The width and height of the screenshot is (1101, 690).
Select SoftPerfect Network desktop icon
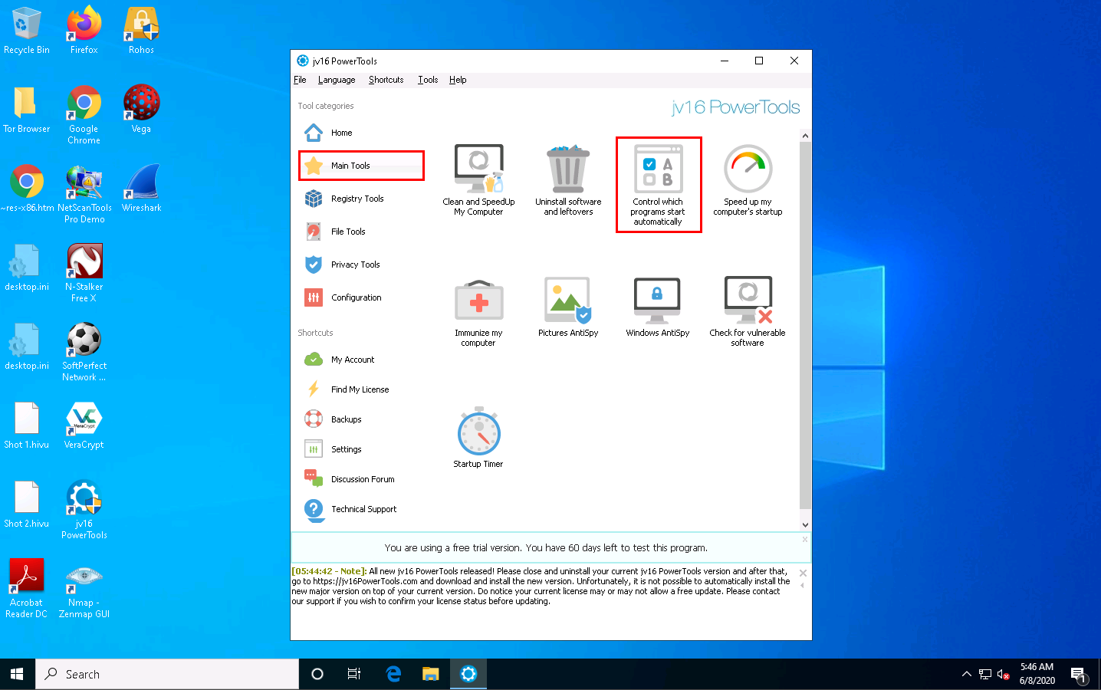click(x=84, y=352)
